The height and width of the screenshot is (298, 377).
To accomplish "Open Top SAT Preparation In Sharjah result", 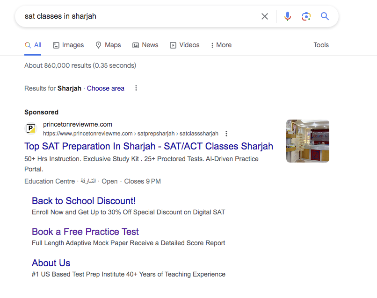I will [x=149, y=146].
